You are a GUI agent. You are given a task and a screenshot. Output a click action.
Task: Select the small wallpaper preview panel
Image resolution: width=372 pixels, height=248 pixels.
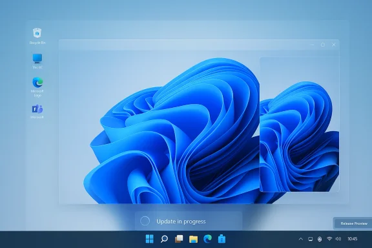(300, 125)
